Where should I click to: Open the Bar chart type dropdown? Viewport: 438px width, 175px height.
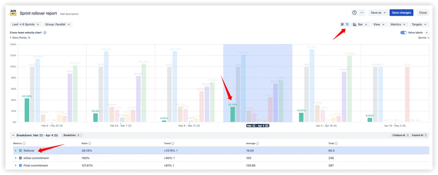click(x=360, y=24)
